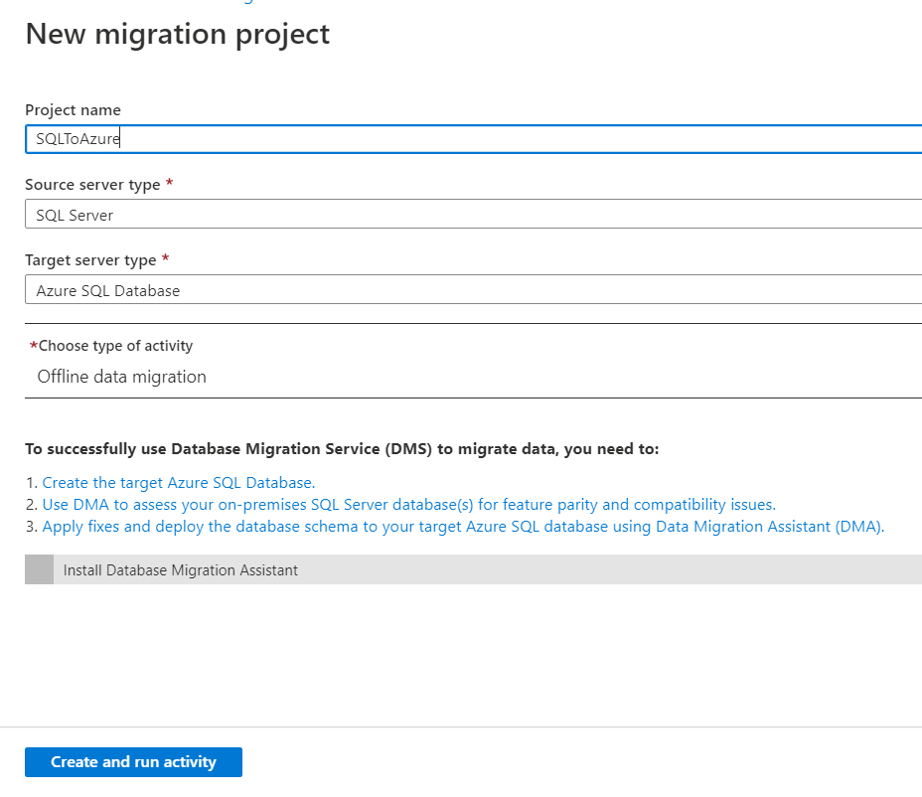
Task: Open the Target server type dropdown
Action: (467, 289)
